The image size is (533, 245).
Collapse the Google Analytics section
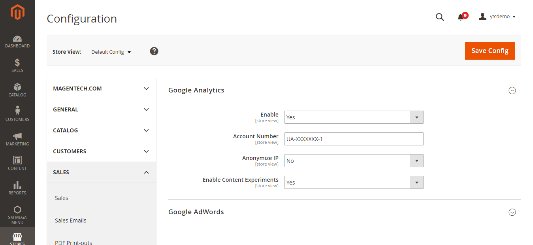click(x=512, y=90)
